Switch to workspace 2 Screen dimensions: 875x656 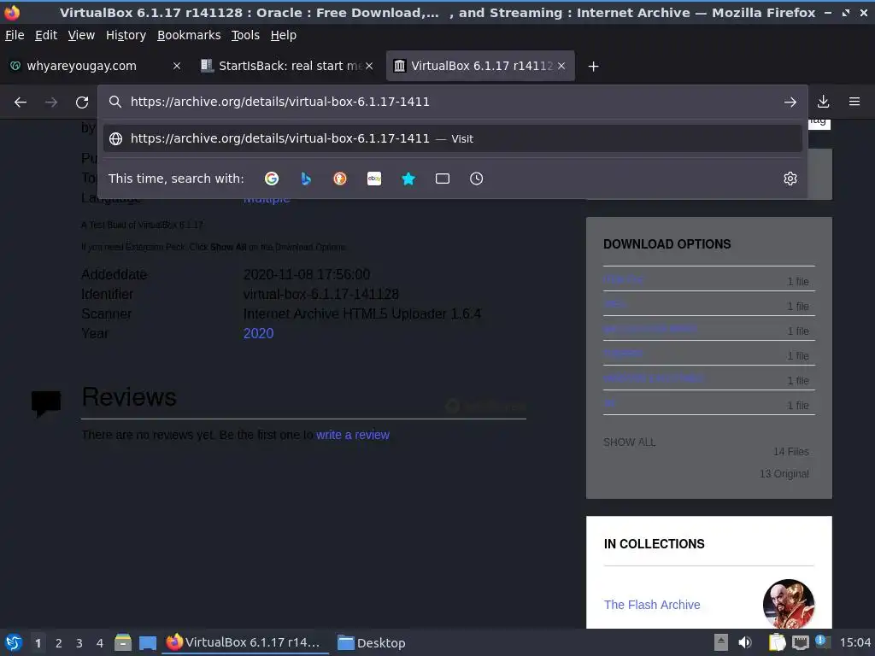tap(59, 642)
